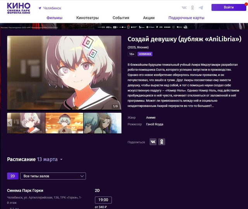
Task: Click the Войти login button
Action: (229, 7)
